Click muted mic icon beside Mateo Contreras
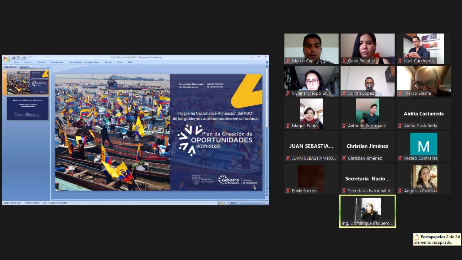This screenshot has width=462, height=260. pyautogui.click(x=400, y=158)
